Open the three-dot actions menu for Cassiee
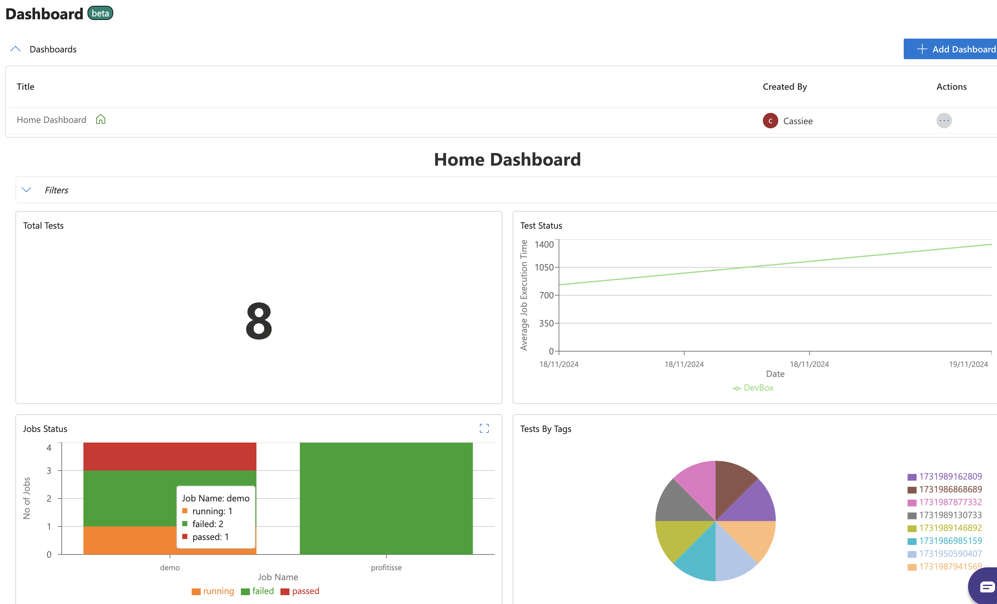 point(944,121)
